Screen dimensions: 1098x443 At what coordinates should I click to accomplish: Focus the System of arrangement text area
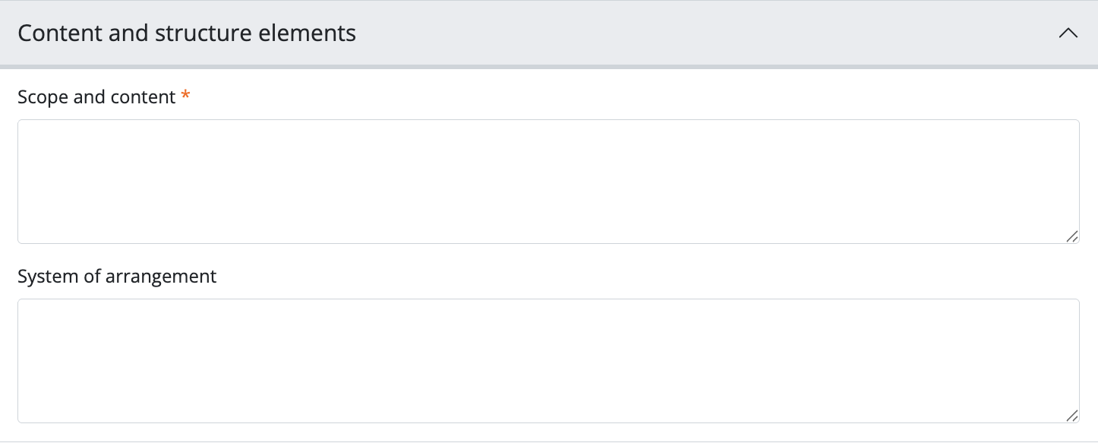pos(548,360)
